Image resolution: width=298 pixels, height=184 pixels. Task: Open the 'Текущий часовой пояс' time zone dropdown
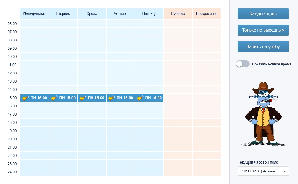click(x=263, y=171)
